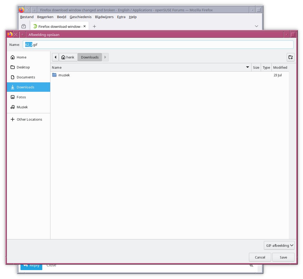303x279 pixels.
Task: Sort by the Type column header
Action: tap(266, 67)
